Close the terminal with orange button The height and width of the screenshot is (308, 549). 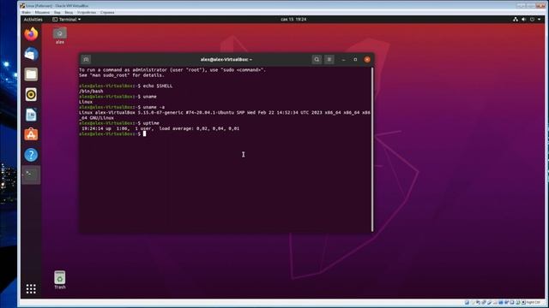coord(367,60)
